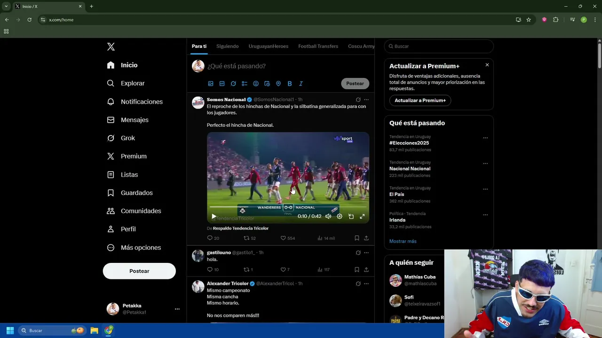Open options for #Elecciones2025 trend
This screenshot has width=602, height=338.
point(485,138)
